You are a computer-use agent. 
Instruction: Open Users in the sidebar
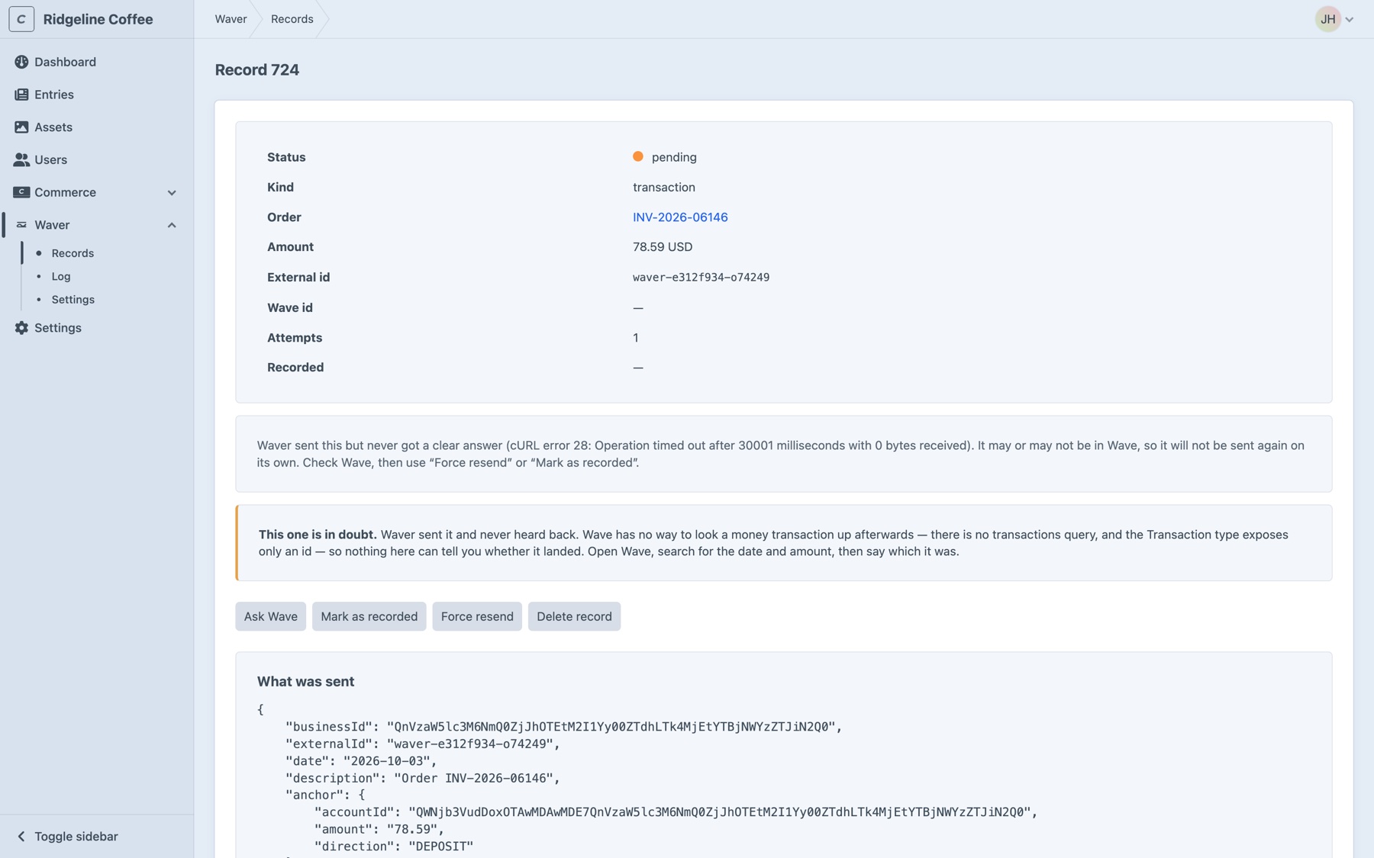(x=50, y=159)
